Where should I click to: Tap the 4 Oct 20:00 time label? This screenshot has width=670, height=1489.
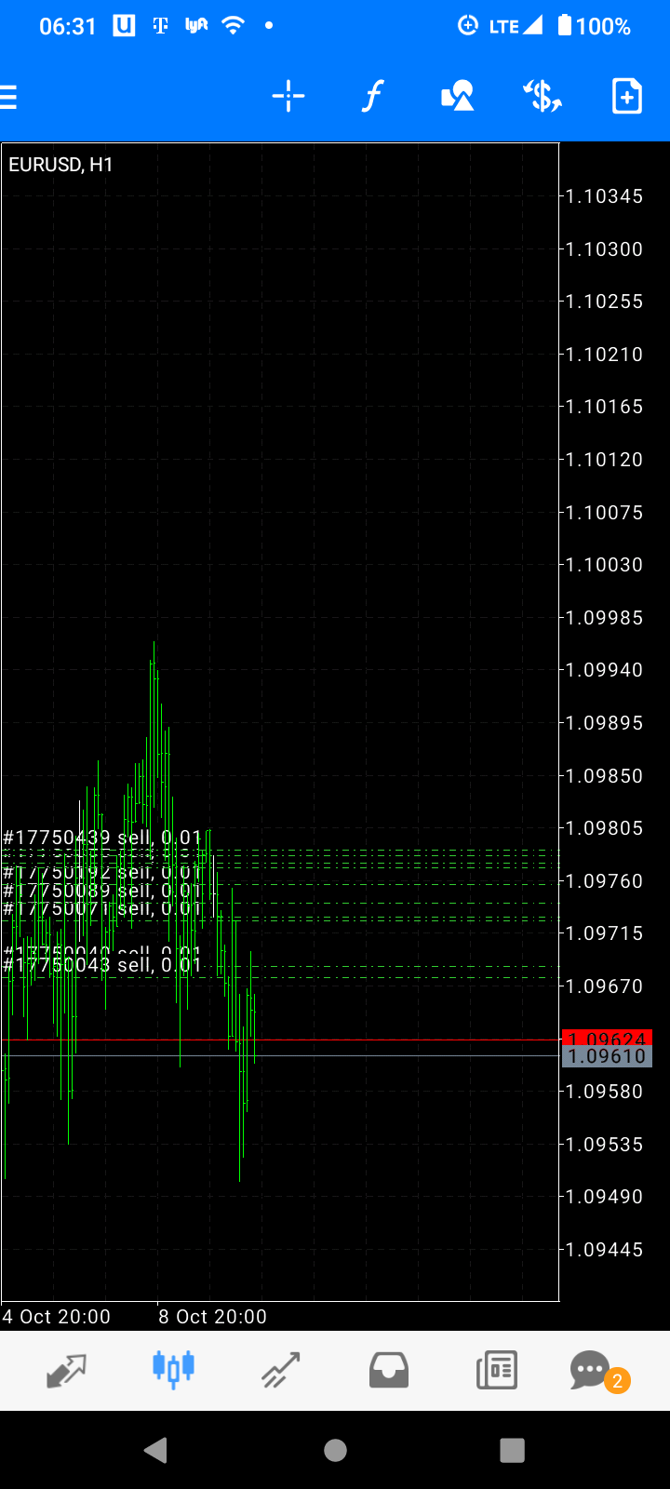click(56, 1317)
